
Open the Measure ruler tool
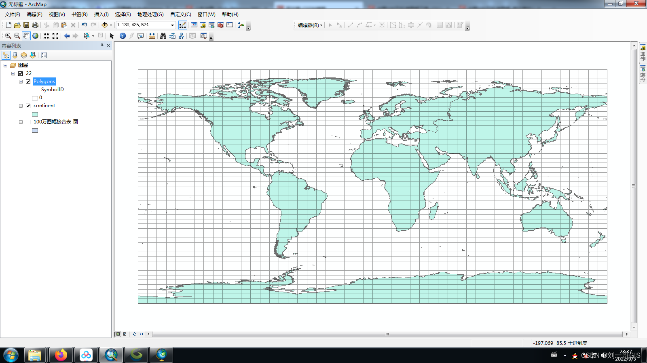[152, 36]
